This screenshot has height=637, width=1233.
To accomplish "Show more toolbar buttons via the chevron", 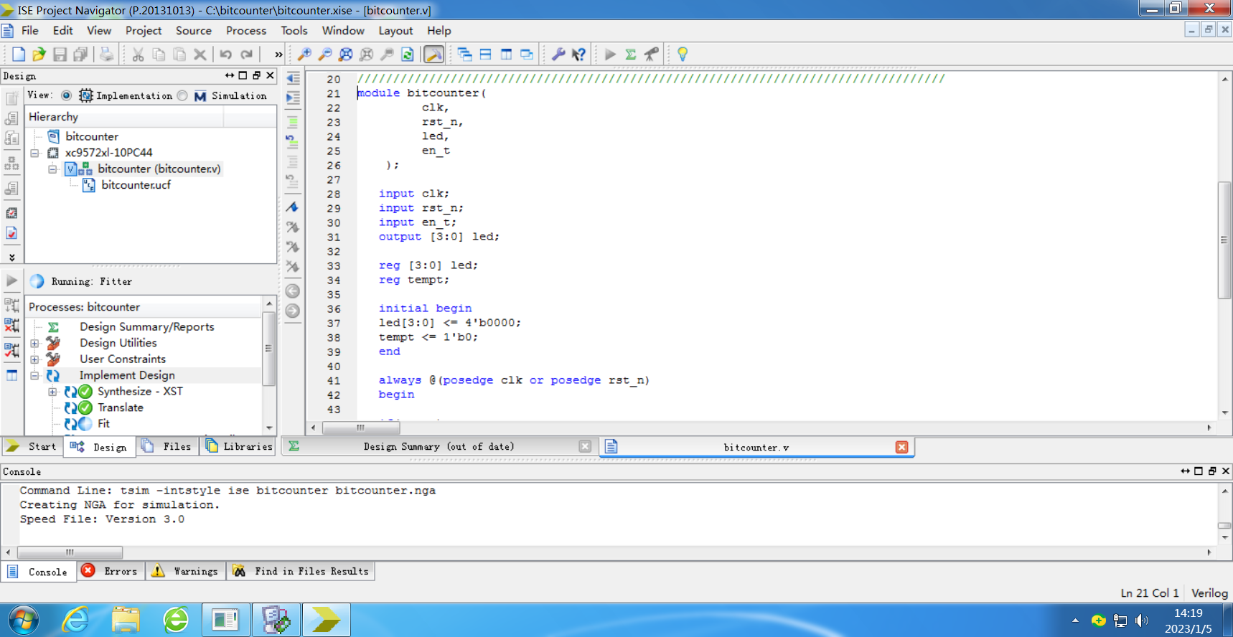I will (278, 55).
